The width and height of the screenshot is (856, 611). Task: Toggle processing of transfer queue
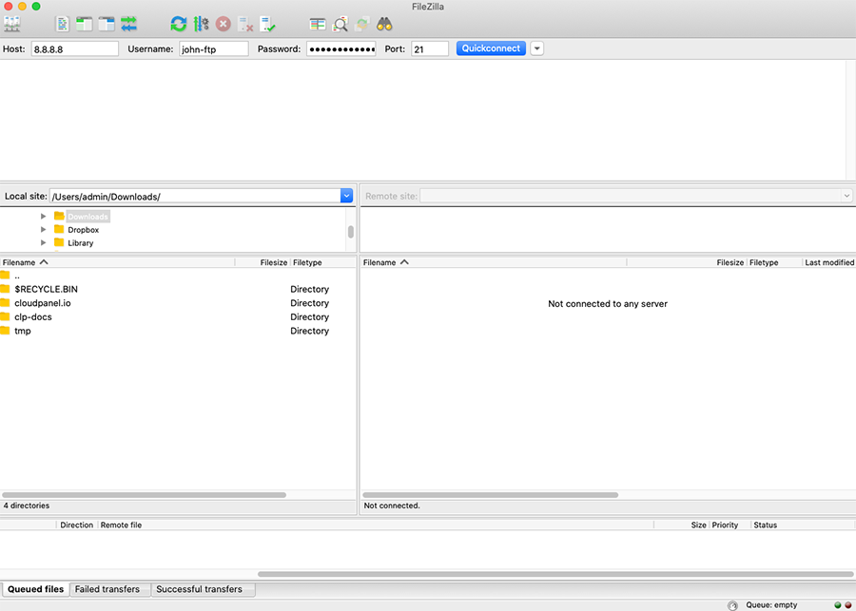click(201, 24)
